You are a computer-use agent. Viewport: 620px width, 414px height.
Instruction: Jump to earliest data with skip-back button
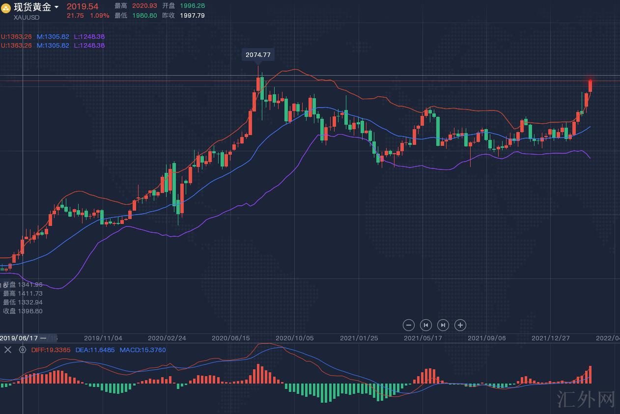pyautogui.click(x=426, y=325)
